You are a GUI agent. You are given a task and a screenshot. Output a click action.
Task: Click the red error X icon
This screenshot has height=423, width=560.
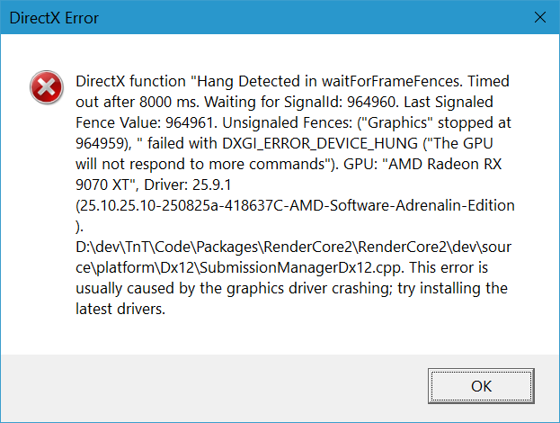[x=43, y=87]
